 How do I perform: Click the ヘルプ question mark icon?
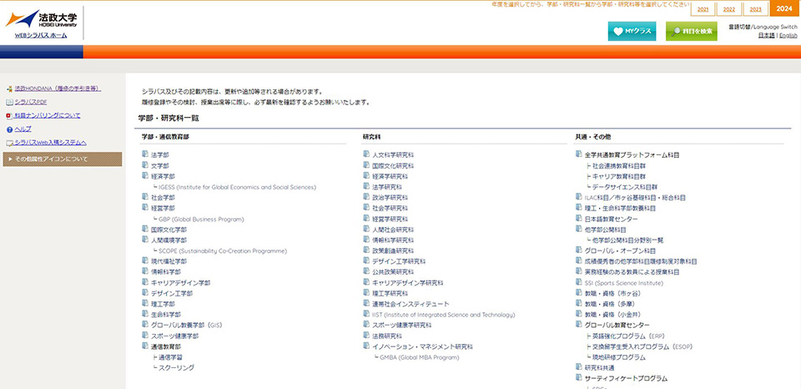click(8, 129)
